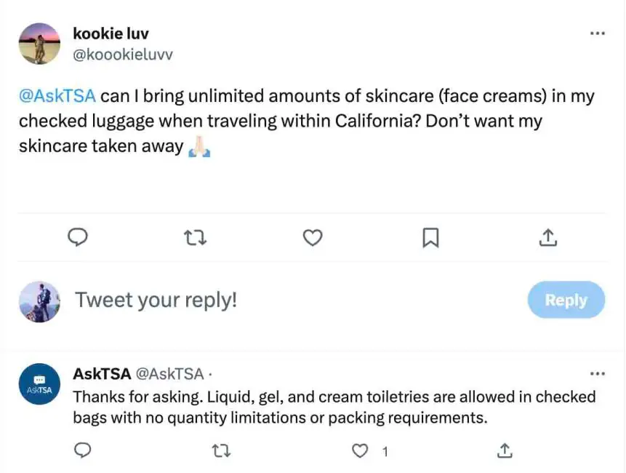Open kookie luv's profile picture
The height and width of the screenshot is (473, 626).
click(39, 44)
